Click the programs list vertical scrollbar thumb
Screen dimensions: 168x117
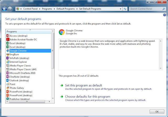(x=53, y=51)
